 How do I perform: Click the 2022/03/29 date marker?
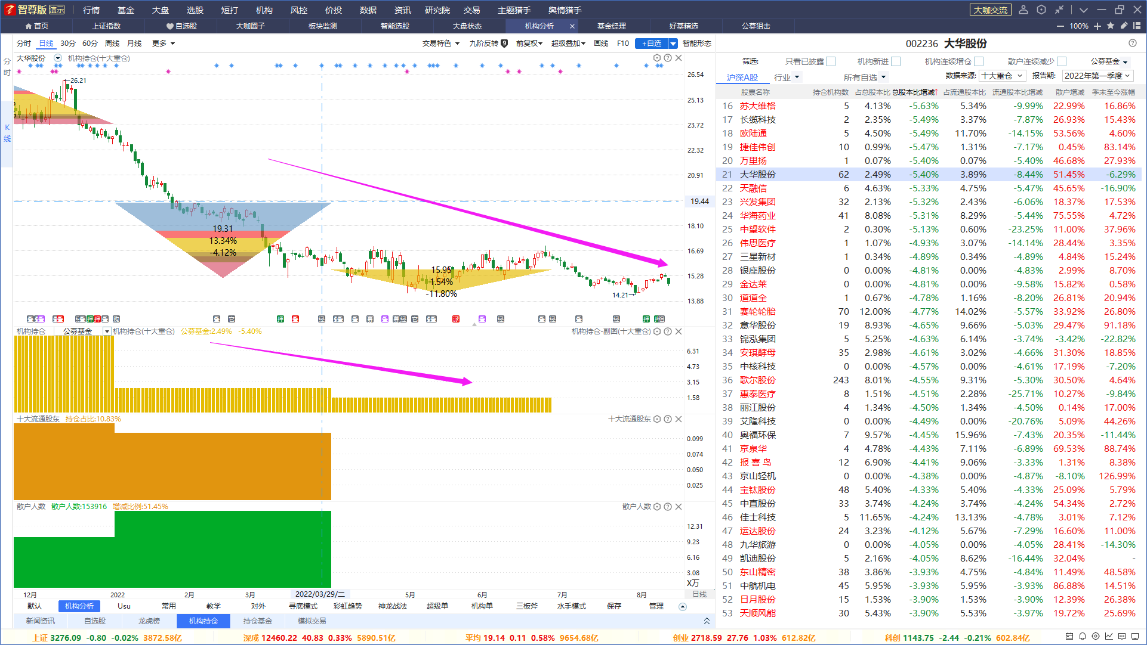tap(320, 594)
